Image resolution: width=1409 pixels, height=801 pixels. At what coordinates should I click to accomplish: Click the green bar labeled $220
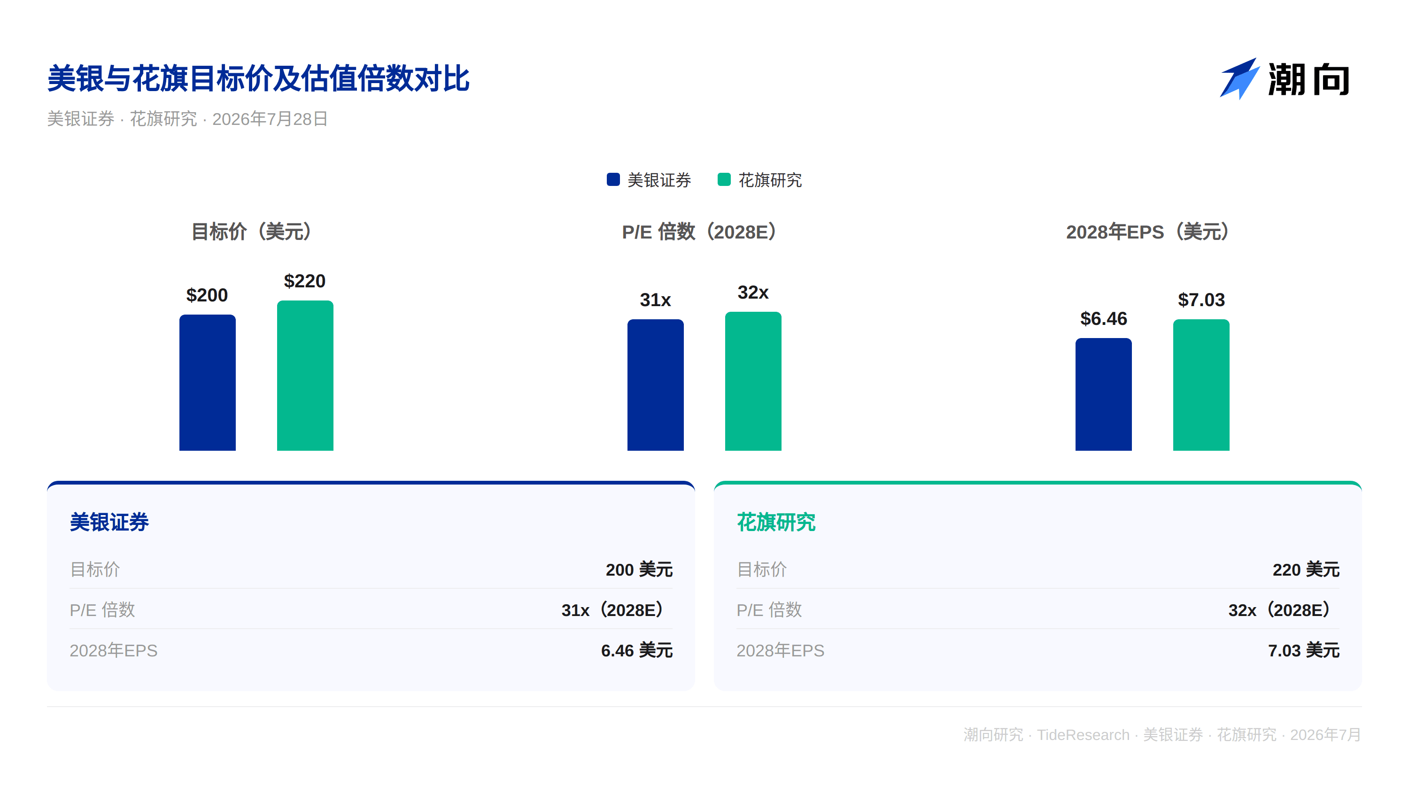[305, 375]
